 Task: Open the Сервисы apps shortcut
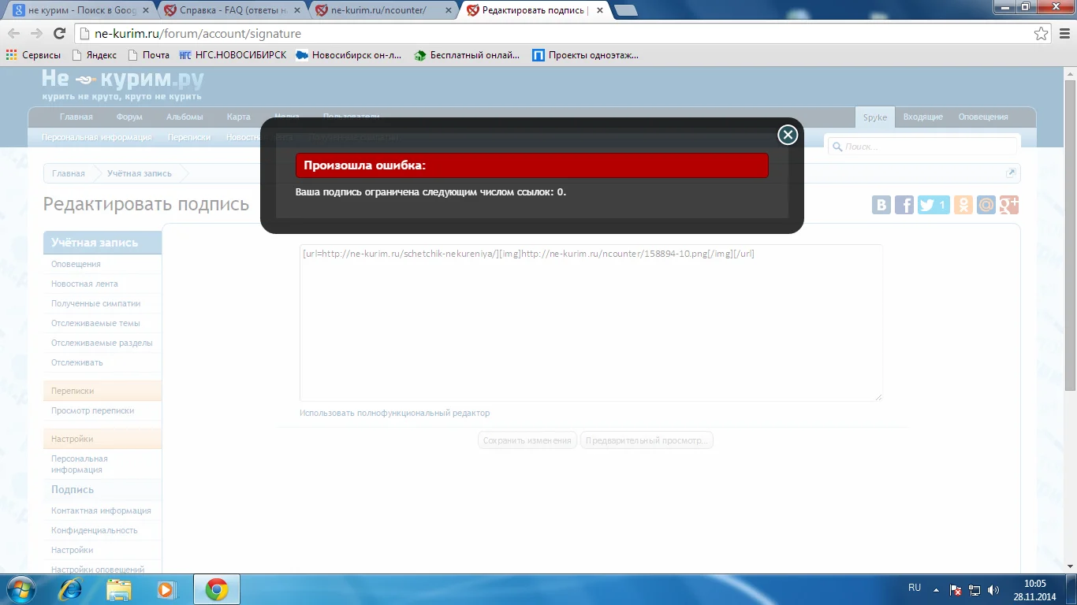click(33, 55)
